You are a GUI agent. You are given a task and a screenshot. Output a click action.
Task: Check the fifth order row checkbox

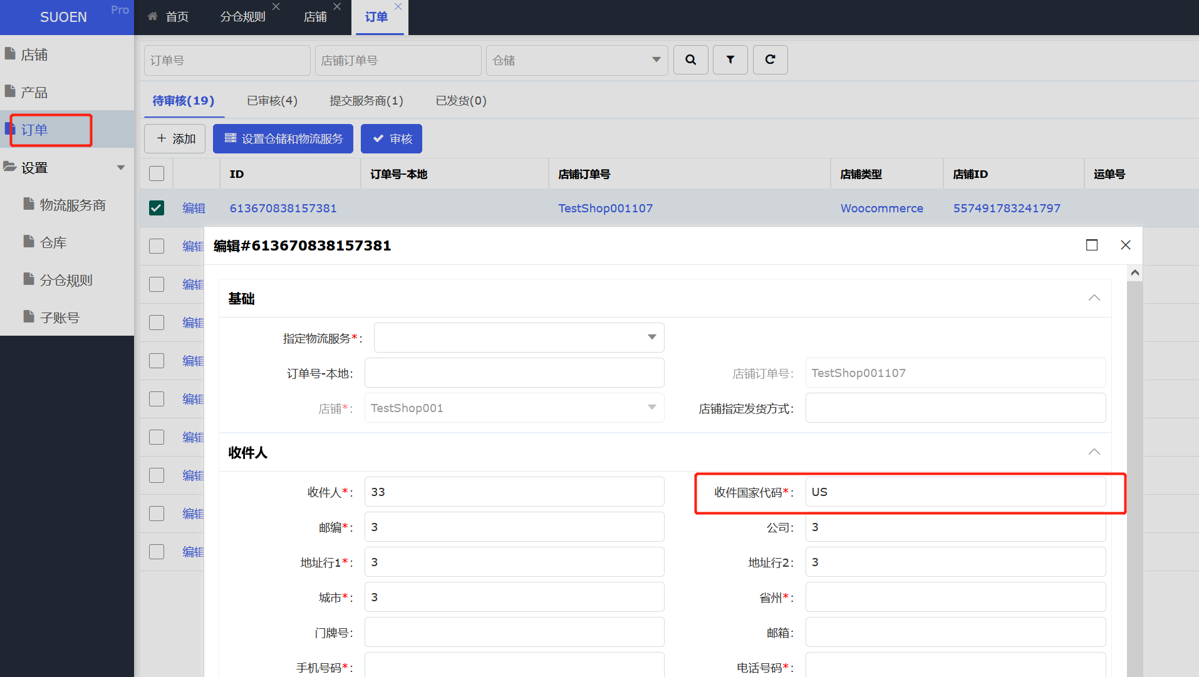pos(157,361)
